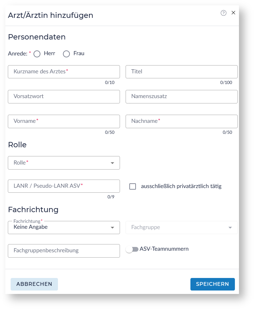
Task: Click the Fachgruppenbeschreibung text field
Action: [x=64, y=251]
